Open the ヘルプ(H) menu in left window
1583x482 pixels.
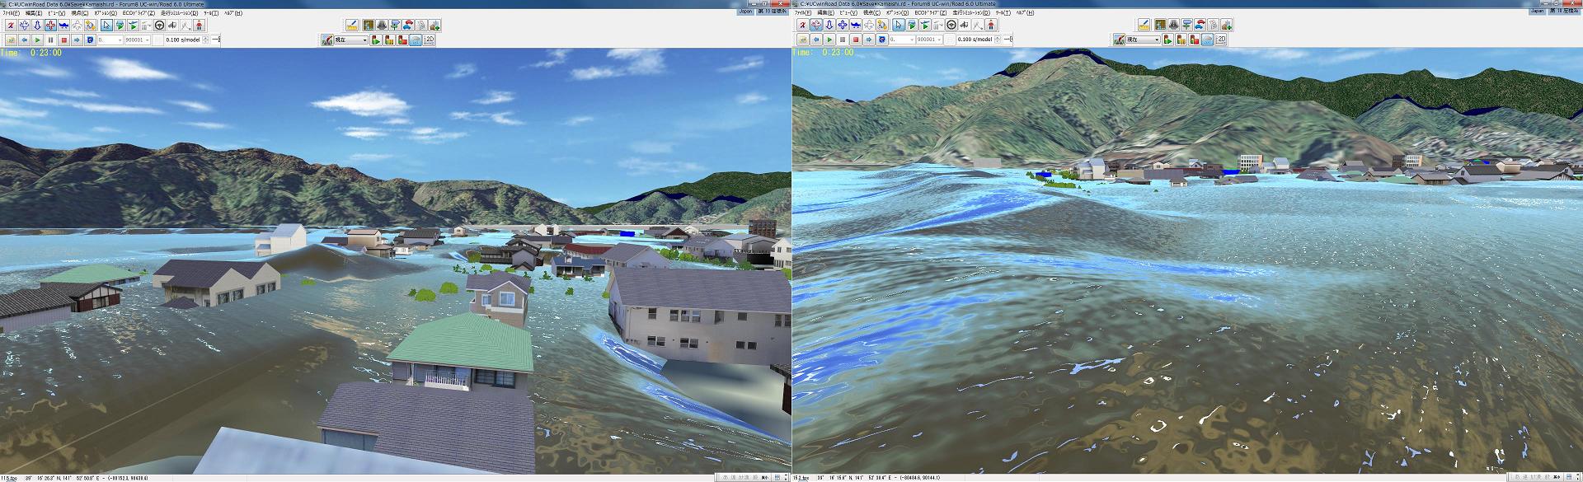click(x=233, y=13)
